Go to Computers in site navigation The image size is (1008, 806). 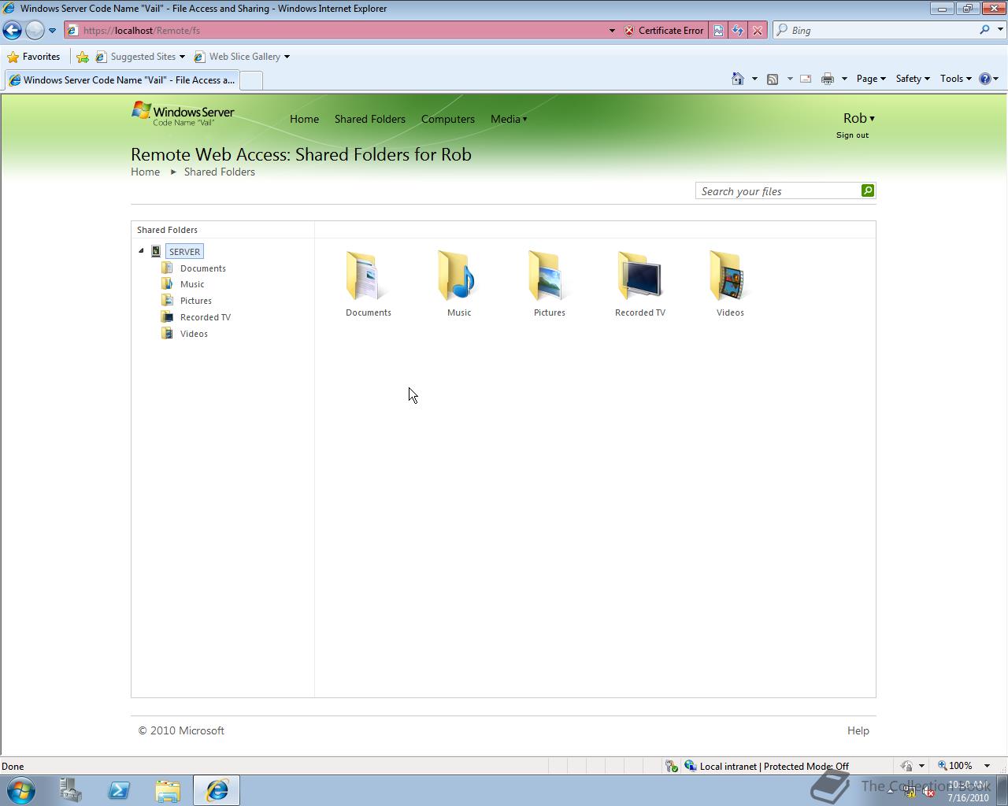coord(448,119)
